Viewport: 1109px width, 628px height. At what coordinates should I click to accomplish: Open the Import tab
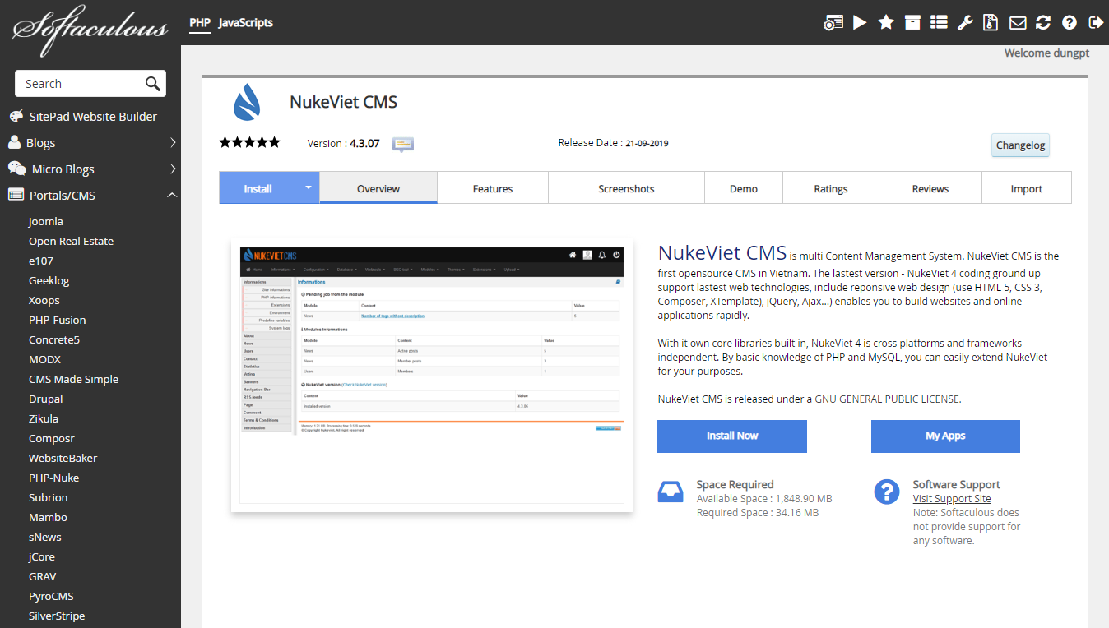1027,188
